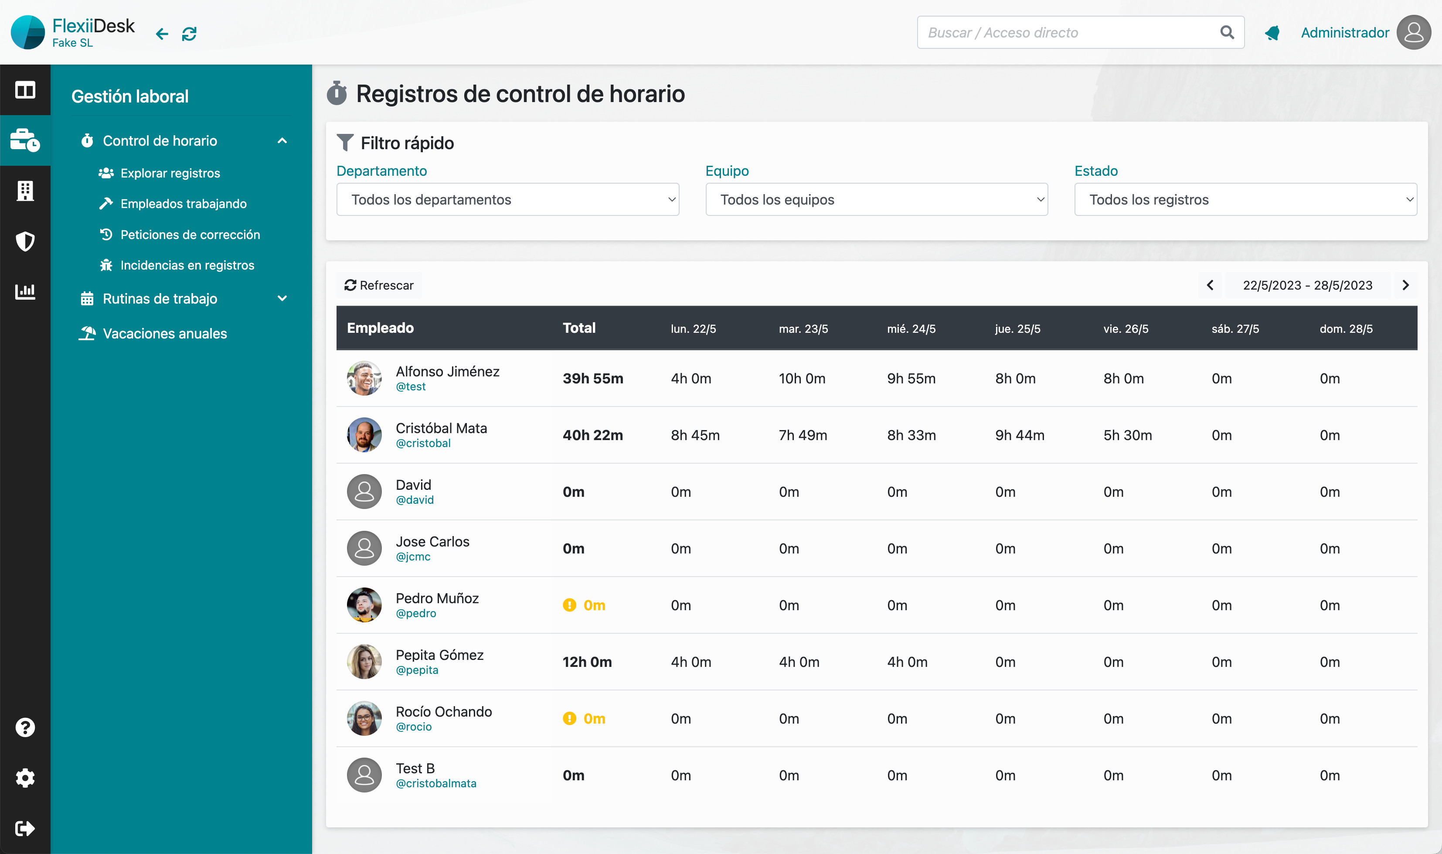This screenshot has width=1442, height=854.
Task: Open the dashboard panel icon in sidebar
Action: coord(25,90)
